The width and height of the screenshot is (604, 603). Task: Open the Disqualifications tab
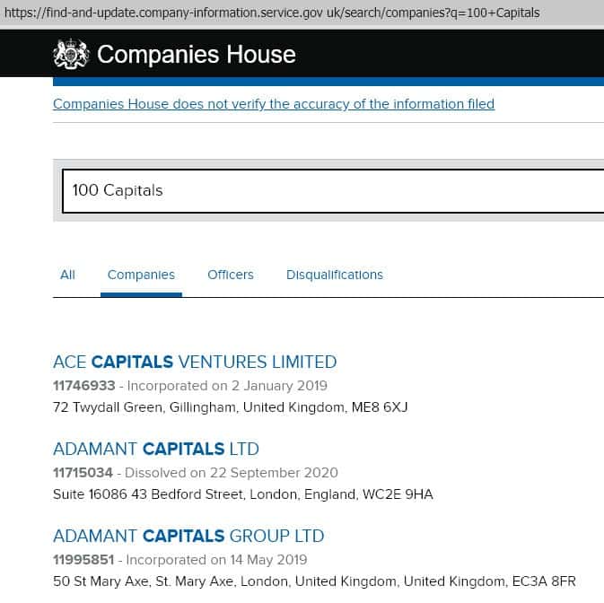tap(335, 275)
